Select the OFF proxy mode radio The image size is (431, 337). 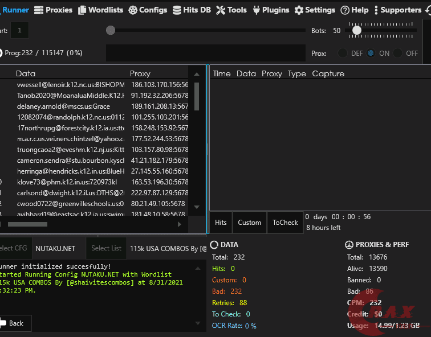[x=397, y=54]
